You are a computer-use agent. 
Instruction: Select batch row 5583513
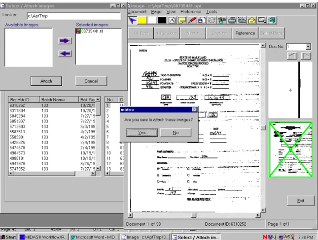(52, 132)
